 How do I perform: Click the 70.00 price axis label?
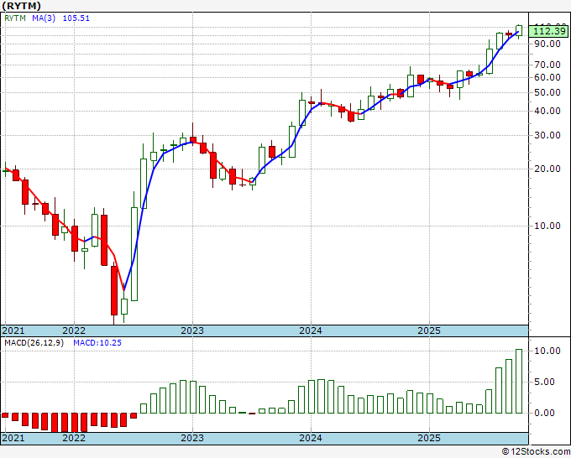click(547, 65)
